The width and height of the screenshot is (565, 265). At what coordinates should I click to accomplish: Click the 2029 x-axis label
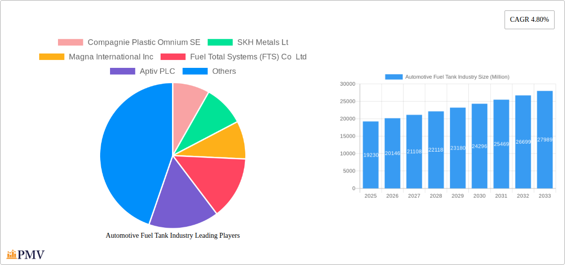457,196
